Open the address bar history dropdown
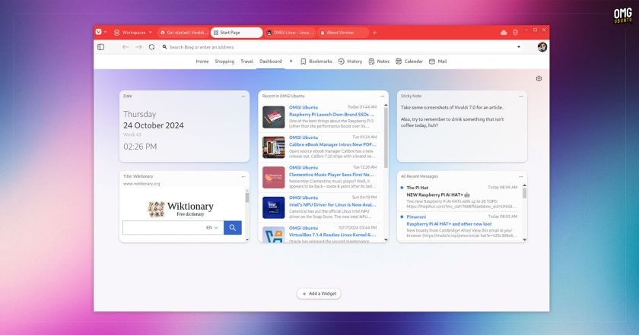639x335 pixels. click(x=519, y=47)
